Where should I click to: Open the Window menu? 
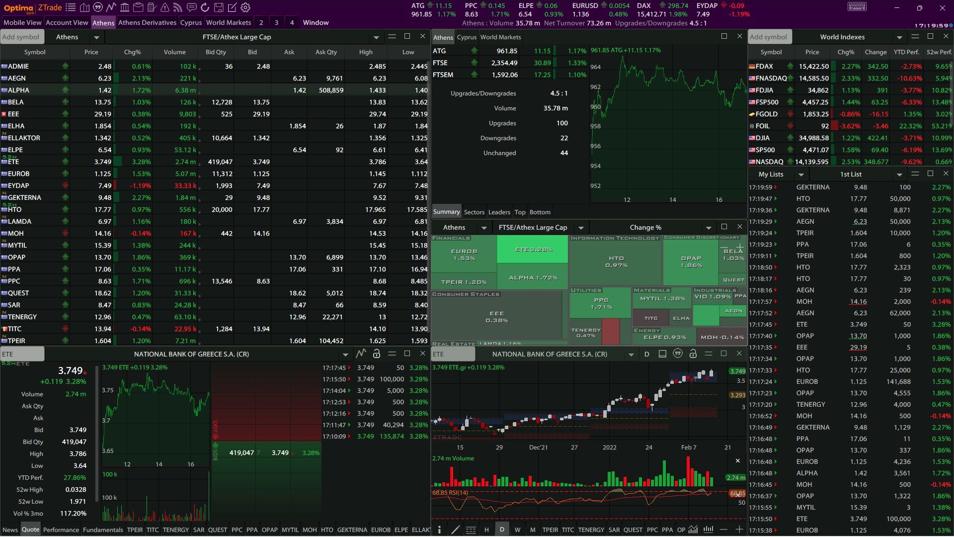(316, 22)
